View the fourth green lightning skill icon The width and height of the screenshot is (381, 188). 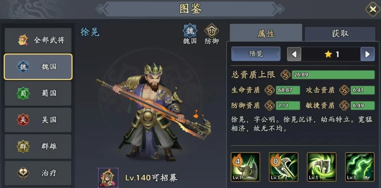[359, 167]
